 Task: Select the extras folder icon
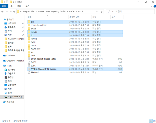click(29, 28)
